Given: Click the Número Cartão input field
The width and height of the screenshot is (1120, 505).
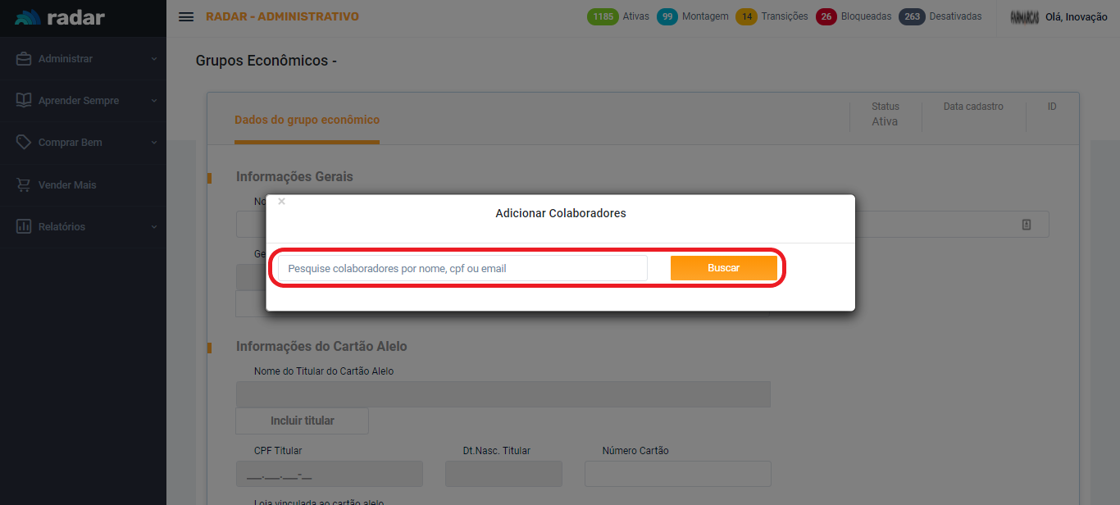Looking at the screenshot, I should coord(677,474).
